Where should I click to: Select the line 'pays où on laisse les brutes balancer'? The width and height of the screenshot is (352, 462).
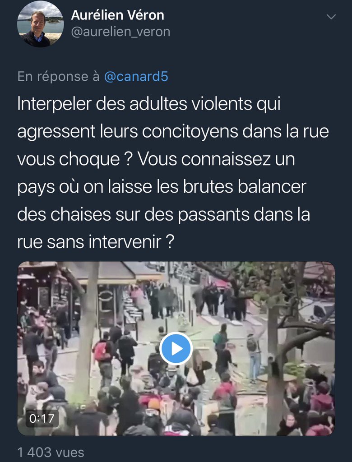click(162, 187)
